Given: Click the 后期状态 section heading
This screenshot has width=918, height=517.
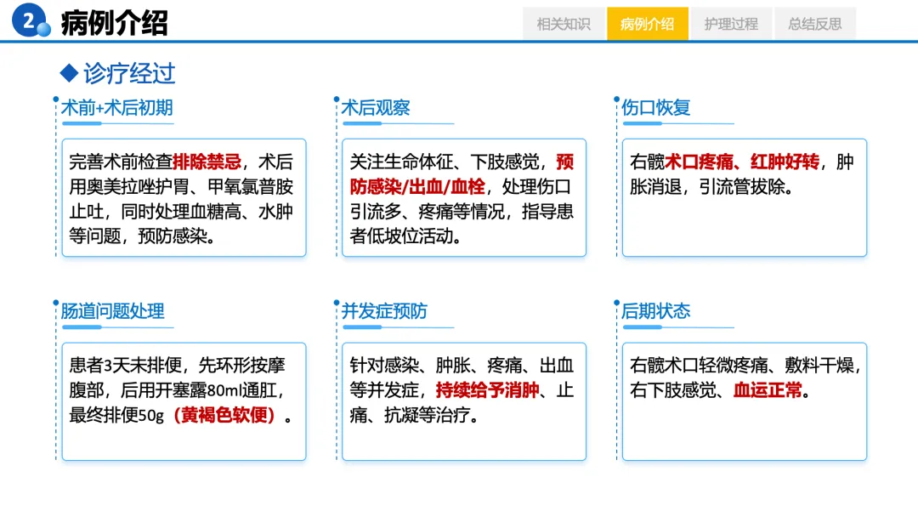Looking at the screenshot, I should tap(655, 311).
